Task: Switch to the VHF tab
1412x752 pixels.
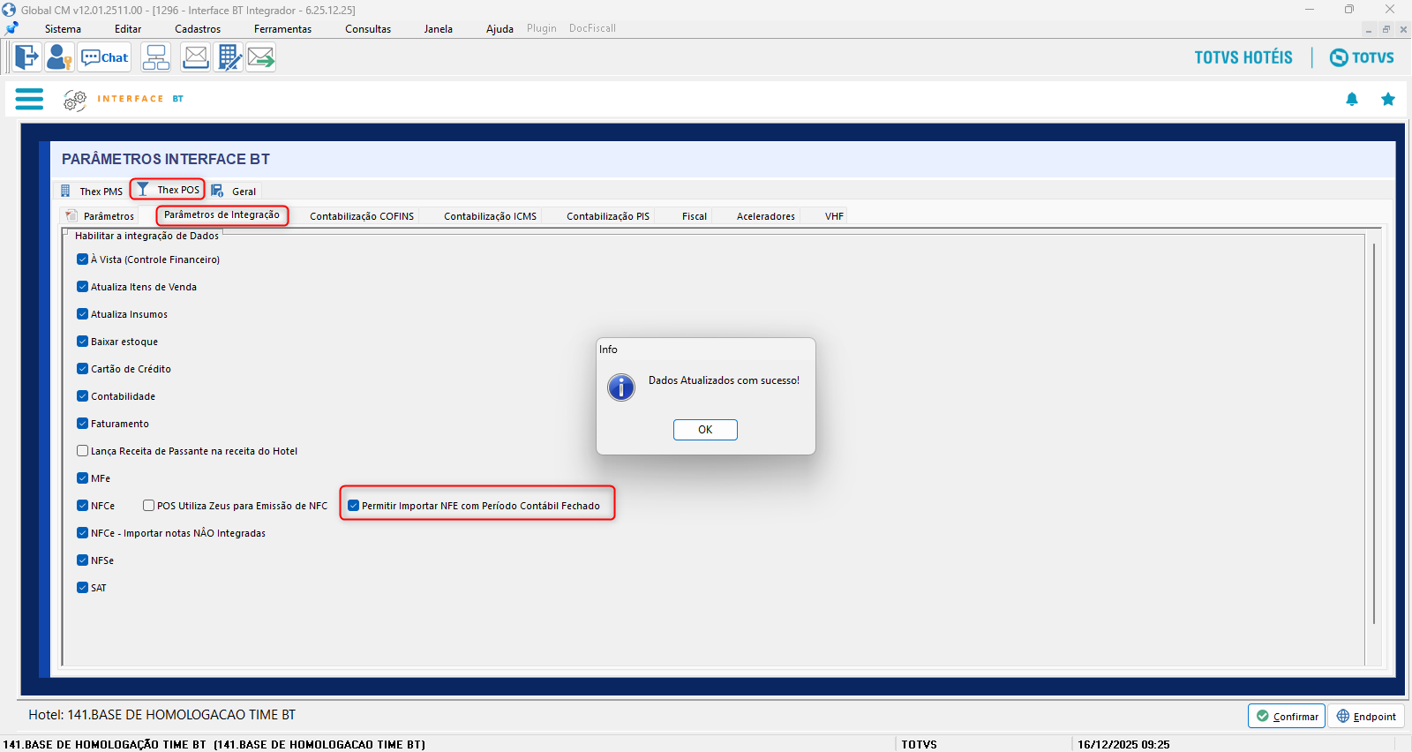Action: click(834, 216)
